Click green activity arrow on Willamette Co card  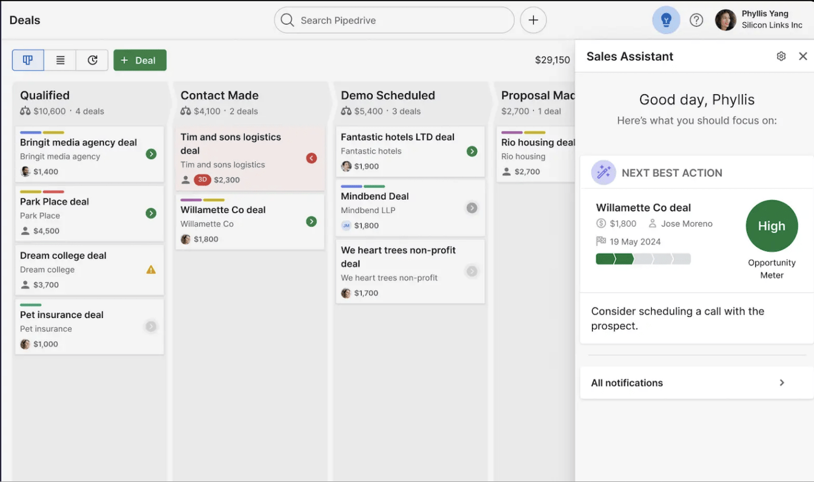pyautogui.click(x=312, y=222)
